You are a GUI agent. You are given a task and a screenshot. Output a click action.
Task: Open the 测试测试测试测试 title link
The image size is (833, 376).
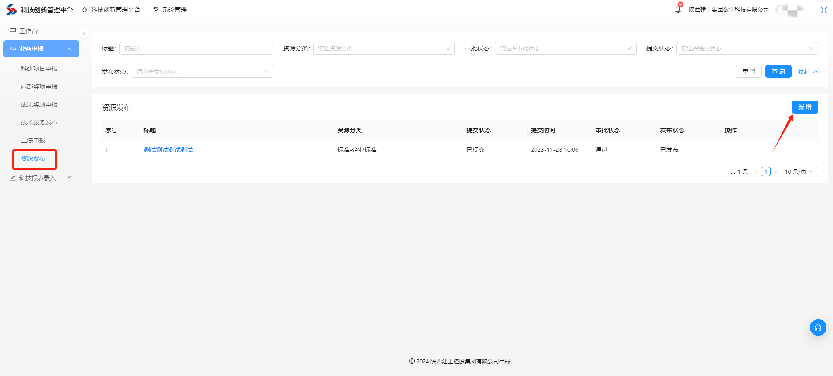168,150
